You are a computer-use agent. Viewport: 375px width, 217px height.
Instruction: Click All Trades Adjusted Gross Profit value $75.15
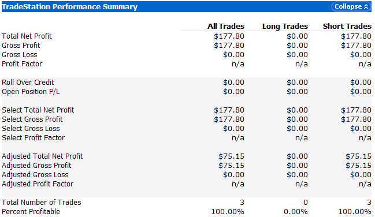[231, 166]
